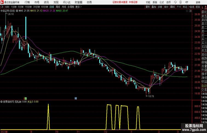The image size is (207, 133).
Task: Open the 版面 menu
Action: [x=155, y=2]
